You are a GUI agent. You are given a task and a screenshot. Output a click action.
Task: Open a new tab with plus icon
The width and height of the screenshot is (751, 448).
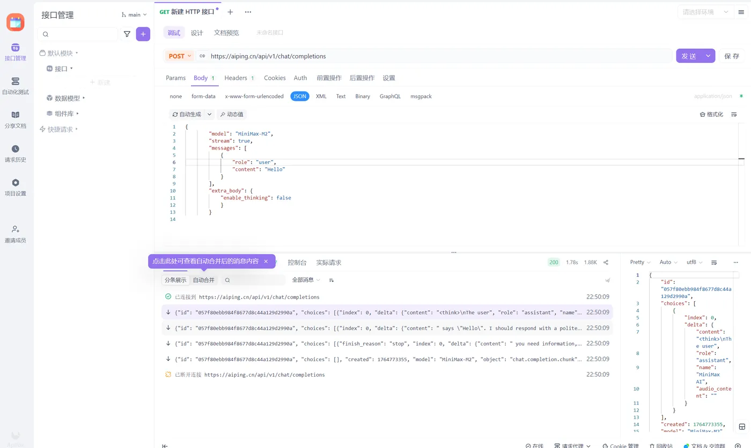[230, 12]
